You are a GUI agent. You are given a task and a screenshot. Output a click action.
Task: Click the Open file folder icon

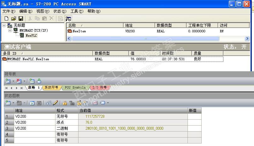[14, 19]
